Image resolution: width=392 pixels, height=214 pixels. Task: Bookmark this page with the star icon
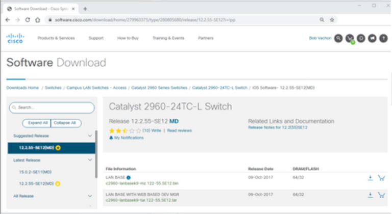click(332, 20)
